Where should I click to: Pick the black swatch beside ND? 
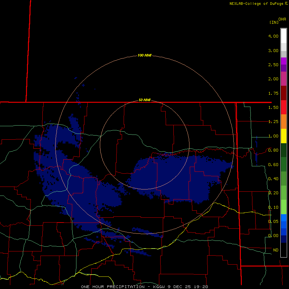tap(284, 250)
